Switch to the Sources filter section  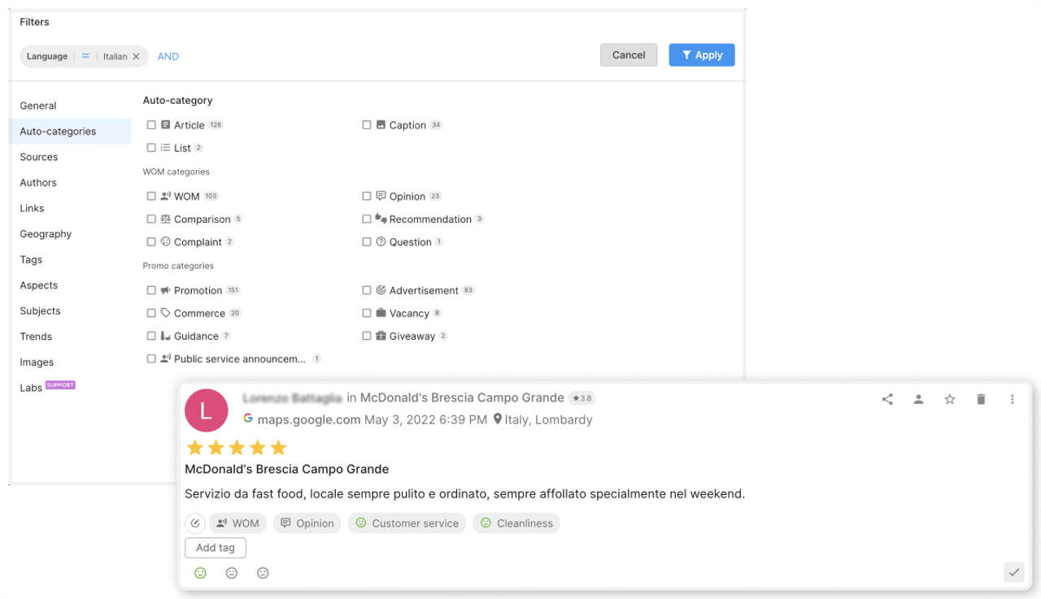tap(39, 157)
